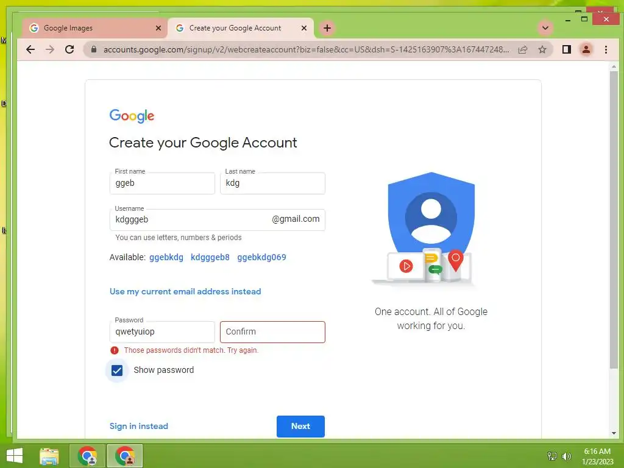The width and height of the screenshot is (624, 468).
Task: Click the Username field
Action: (x=218, y=219)
